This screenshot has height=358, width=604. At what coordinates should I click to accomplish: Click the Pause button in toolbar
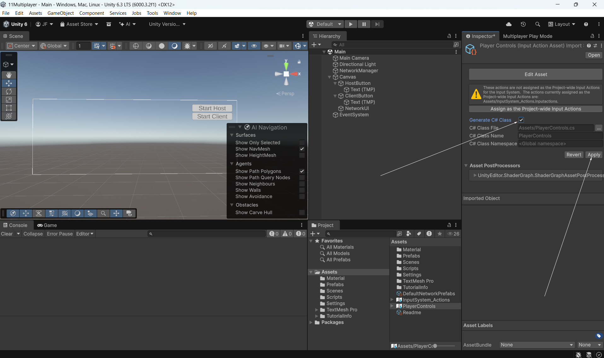364,24
